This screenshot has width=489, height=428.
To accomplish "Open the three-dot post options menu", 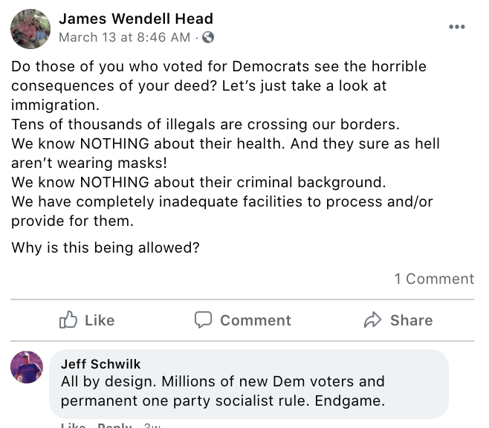I will click(457, 27).
